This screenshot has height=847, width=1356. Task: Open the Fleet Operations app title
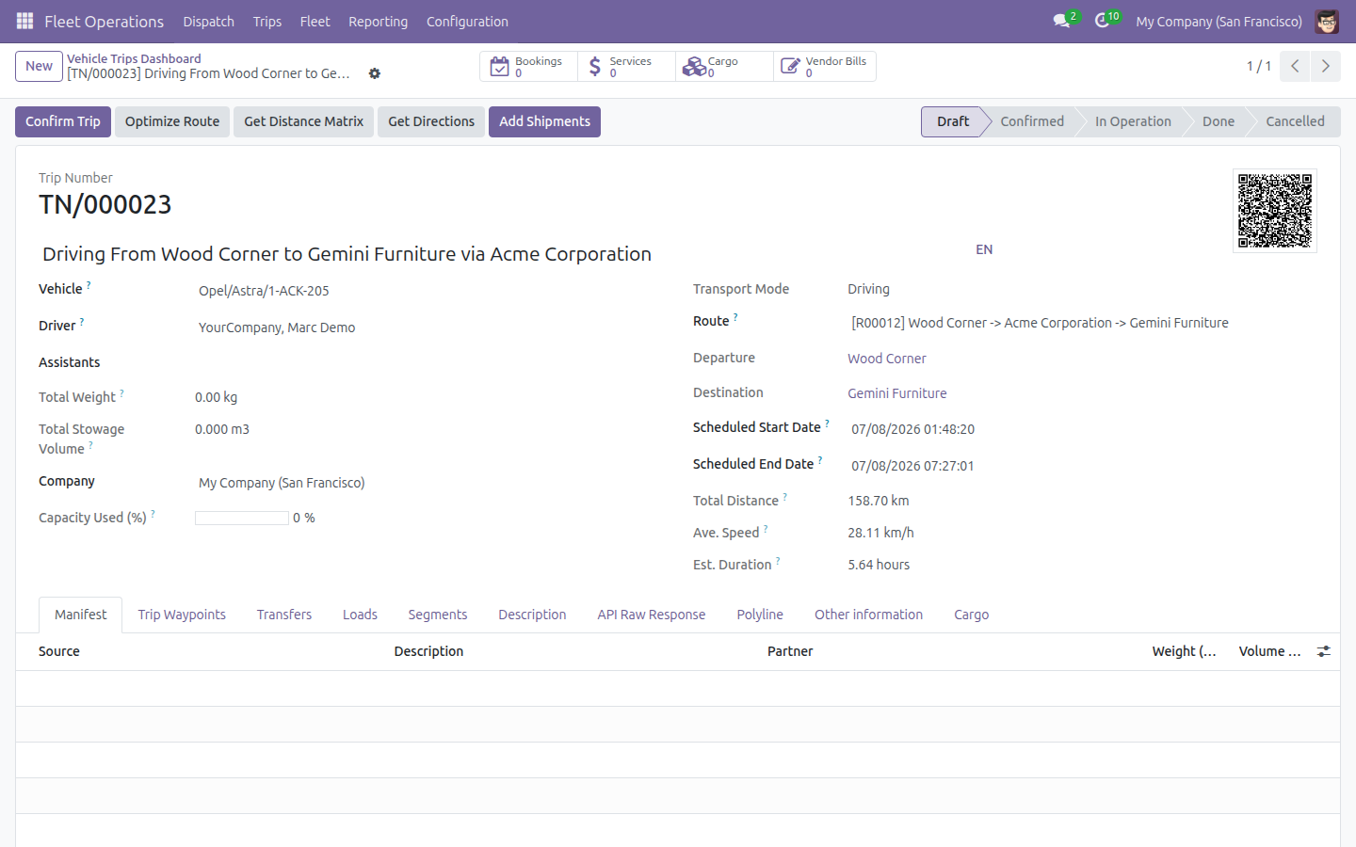104,21
